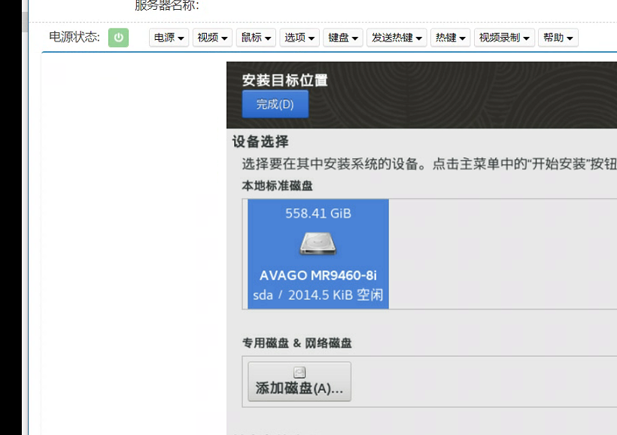Click the 558.41 GiB disk size text
Image resolution: width=617 pixels, height=435 pixels.
[x=318, y=214]
